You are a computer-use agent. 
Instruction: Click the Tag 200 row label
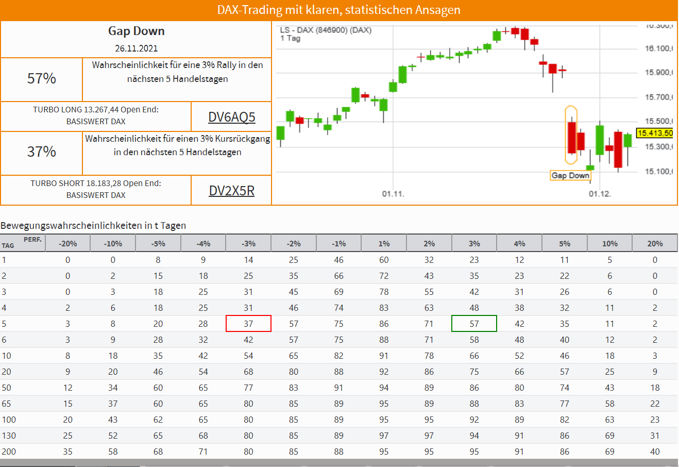[9, 452]
